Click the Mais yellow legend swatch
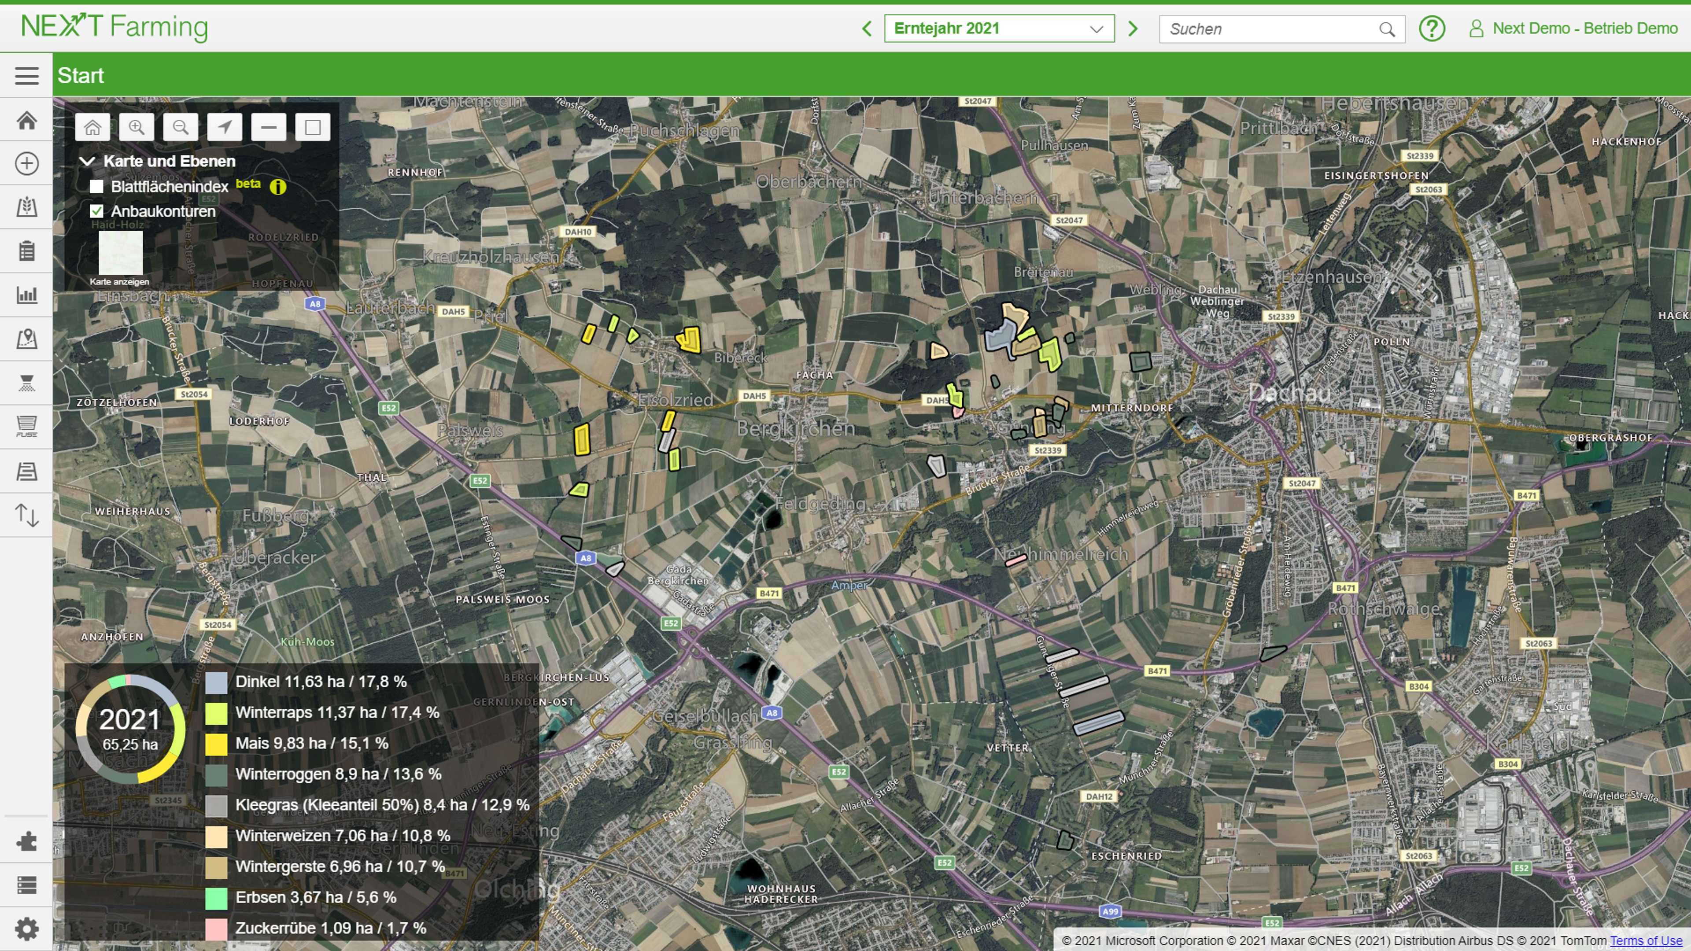The image size is (1691, 951). pos(216,744)
